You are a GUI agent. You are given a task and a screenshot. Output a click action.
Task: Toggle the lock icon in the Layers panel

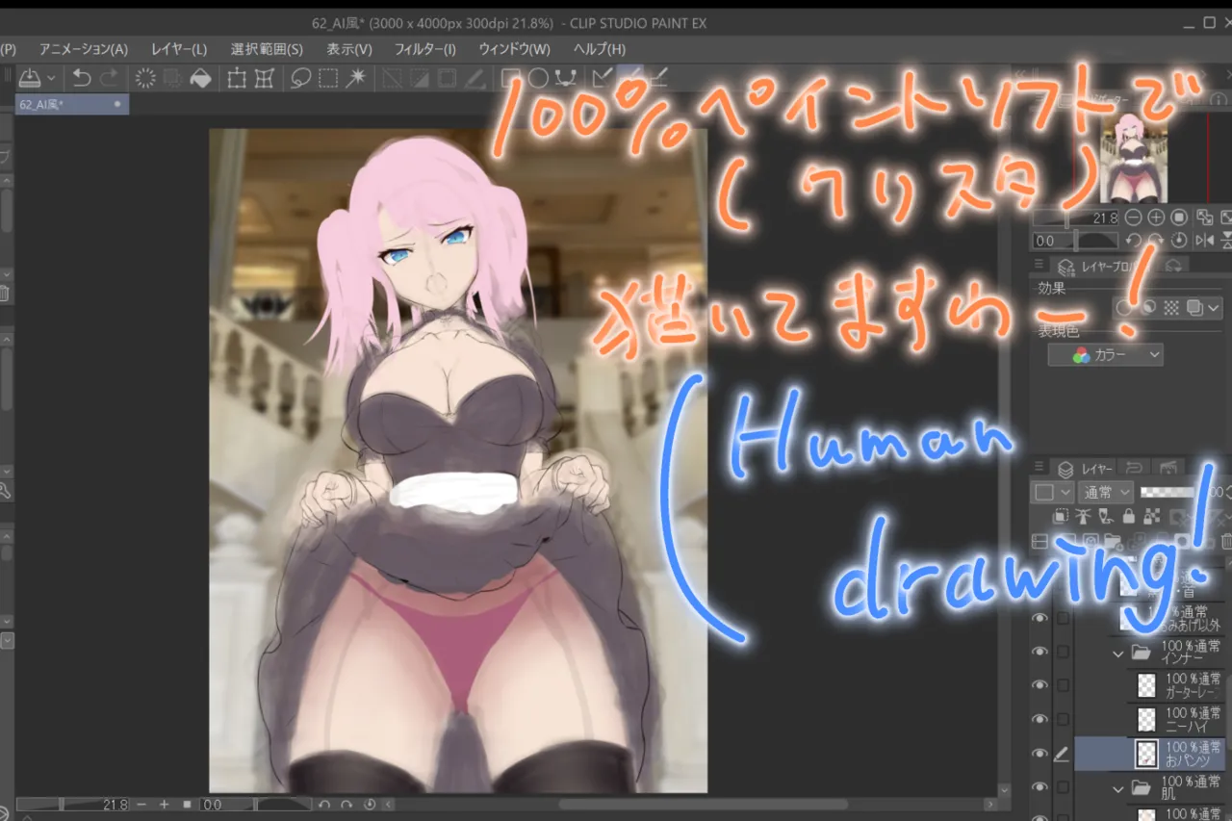1128,517
